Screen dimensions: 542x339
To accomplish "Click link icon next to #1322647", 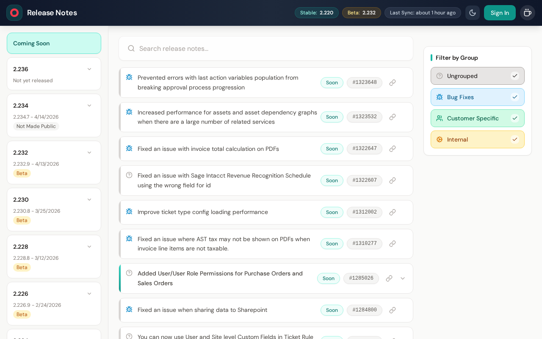I will point(393,149).
